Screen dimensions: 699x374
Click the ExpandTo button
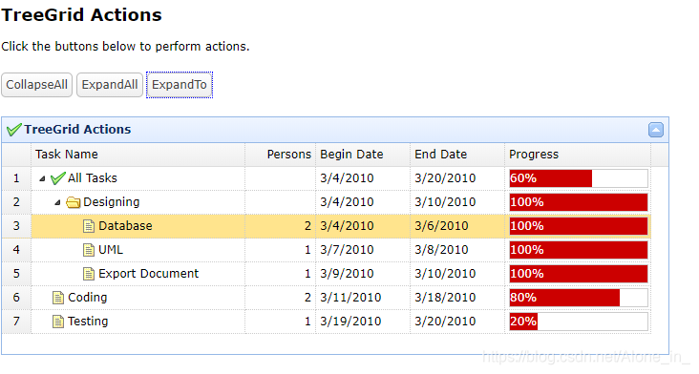180,85
